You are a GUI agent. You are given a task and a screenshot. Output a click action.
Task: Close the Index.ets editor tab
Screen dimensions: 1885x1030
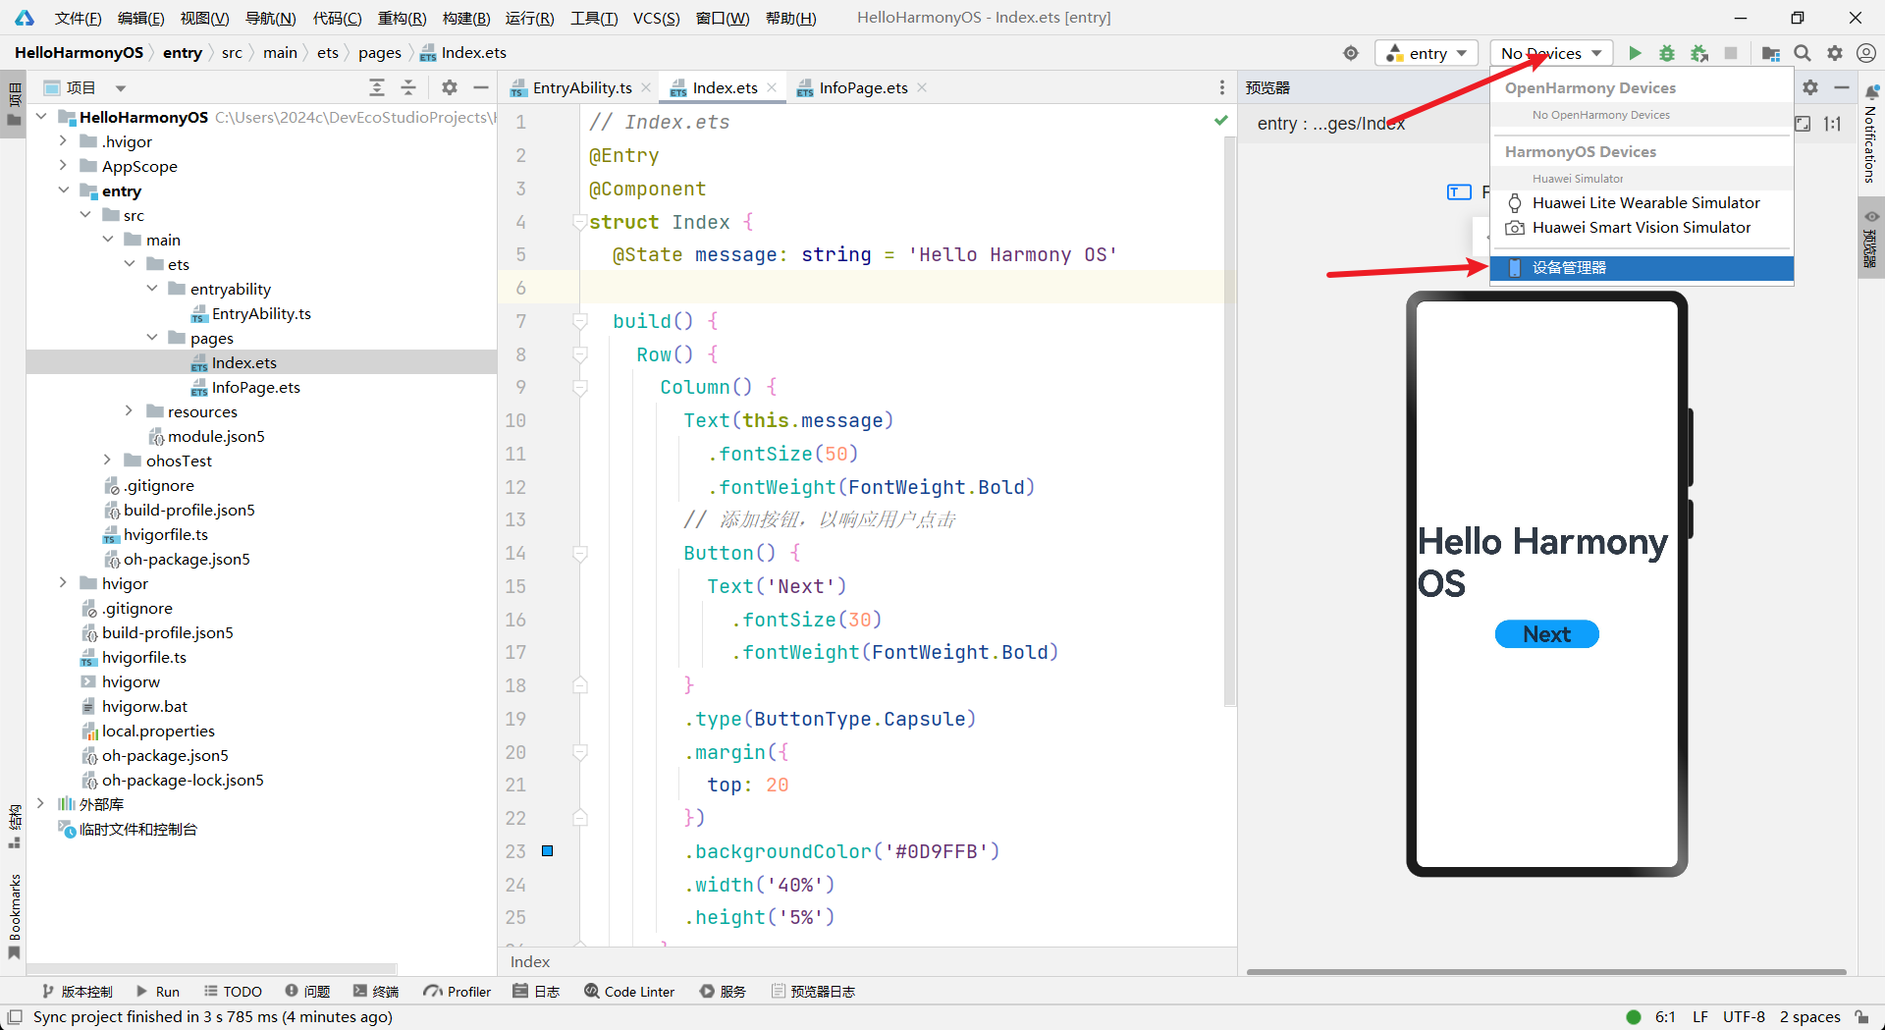pos(772,87)
